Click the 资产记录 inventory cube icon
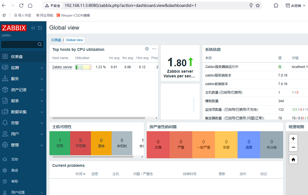 (5, 90)
